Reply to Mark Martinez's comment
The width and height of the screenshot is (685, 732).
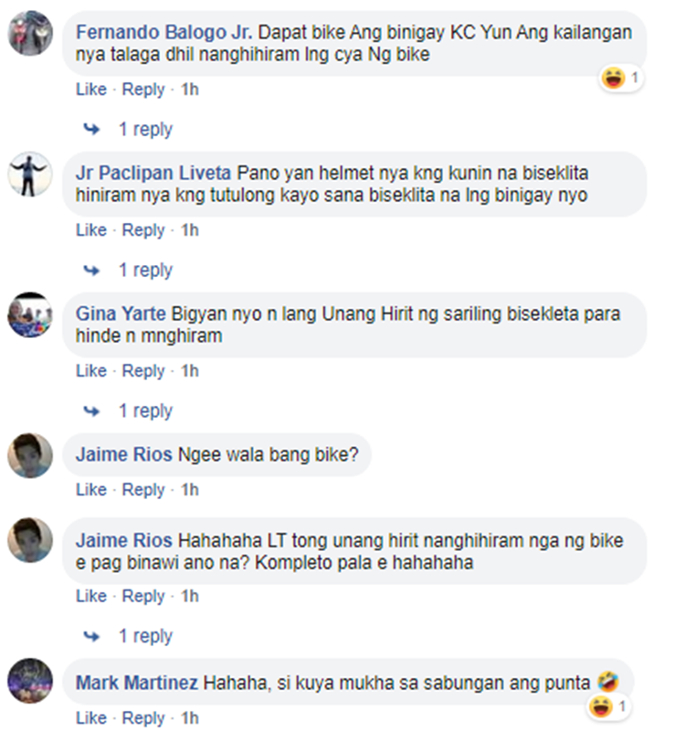coord(143,718)
